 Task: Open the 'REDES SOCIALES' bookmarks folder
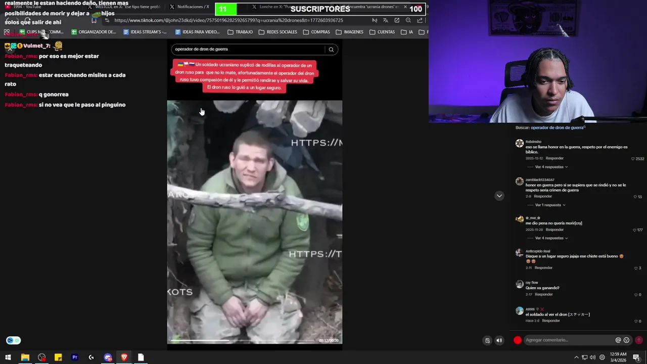coord(278,32)
